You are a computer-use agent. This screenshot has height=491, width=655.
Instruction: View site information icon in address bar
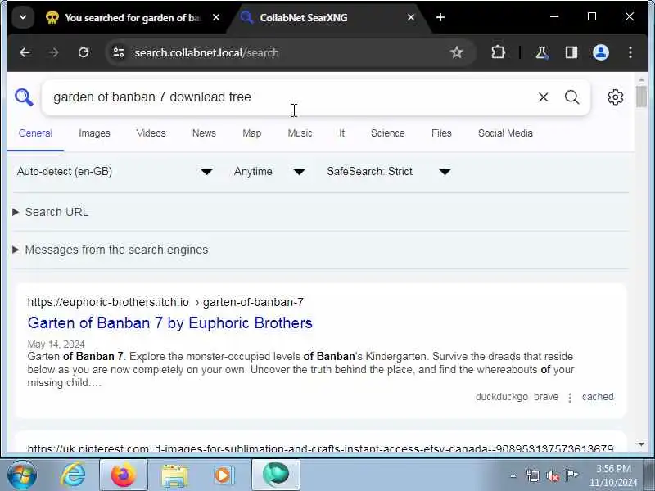click(119, 52)
